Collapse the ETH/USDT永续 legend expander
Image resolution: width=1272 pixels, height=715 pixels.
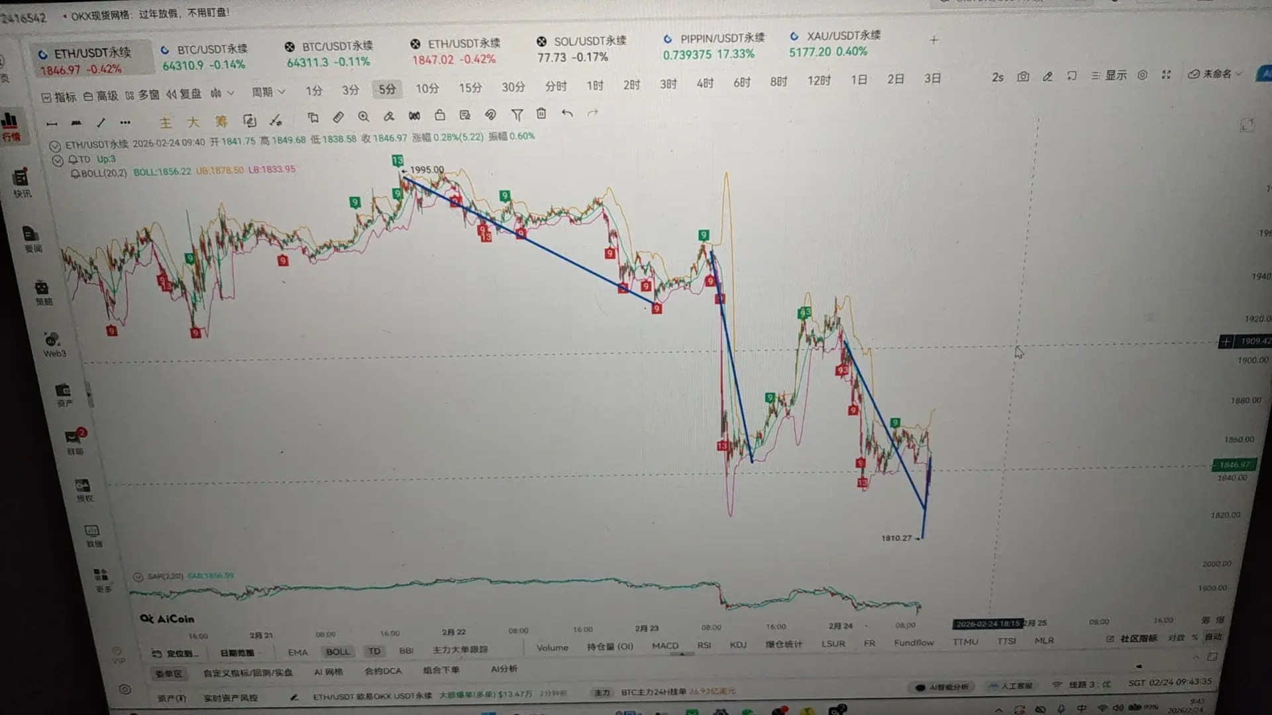pyautogui.click(x=55, y=146)
